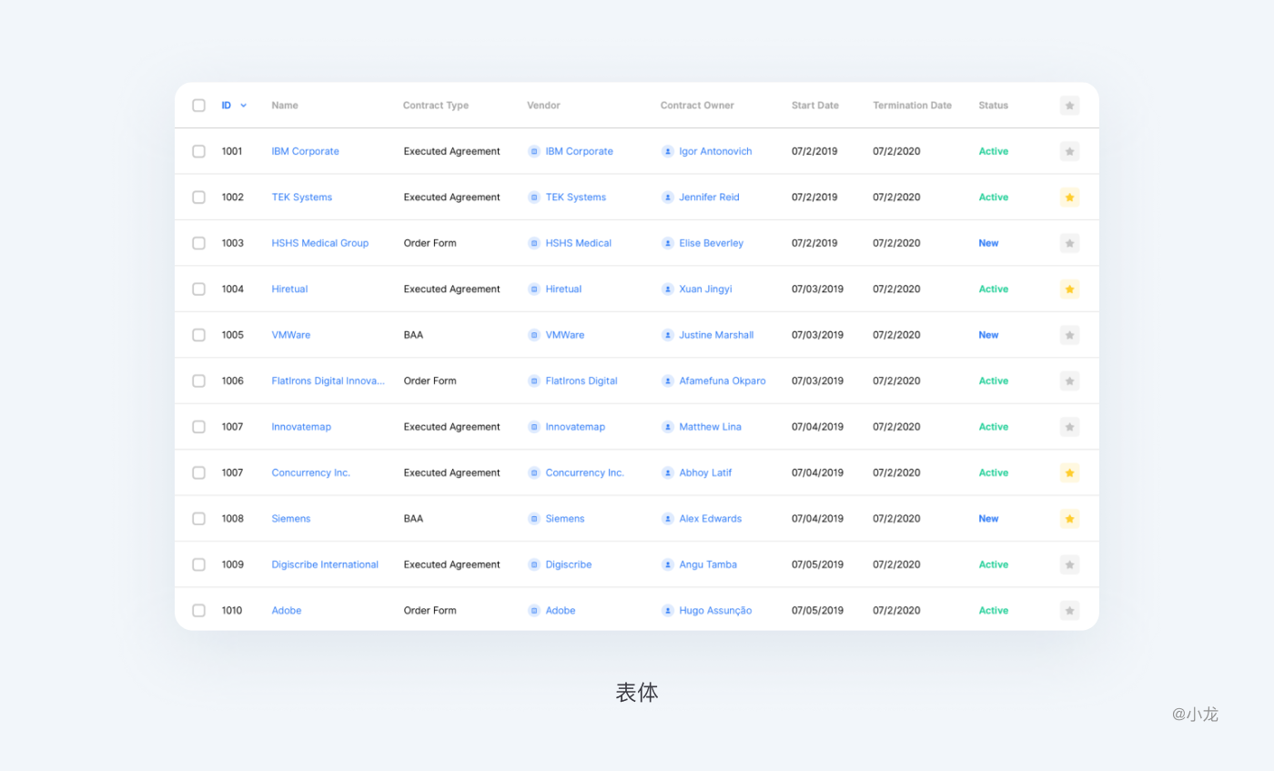Open the IBM Corporate contract name link

(x=305, y=151)
